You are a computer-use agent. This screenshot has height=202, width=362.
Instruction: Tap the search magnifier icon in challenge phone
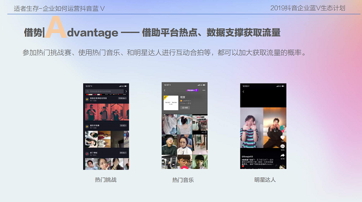(x=88, y=91)
